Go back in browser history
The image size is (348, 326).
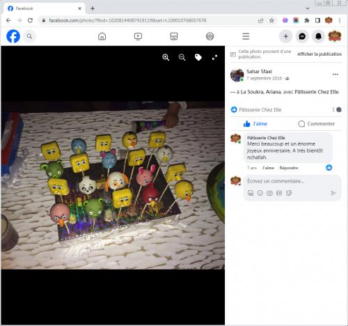point(8,20)
